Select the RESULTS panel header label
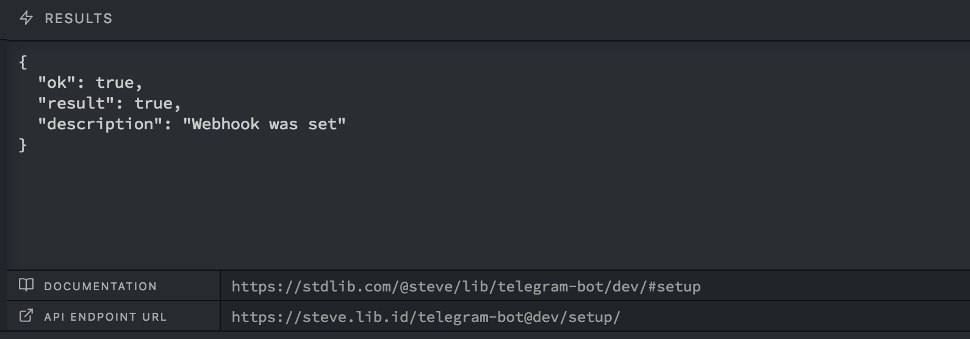Screen dimensions: 970x339 tap(78, 19)
